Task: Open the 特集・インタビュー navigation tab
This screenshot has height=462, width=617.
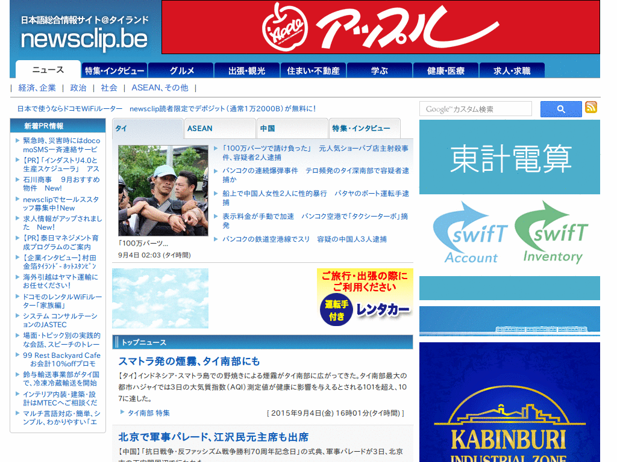Action: tap(114, 71)
